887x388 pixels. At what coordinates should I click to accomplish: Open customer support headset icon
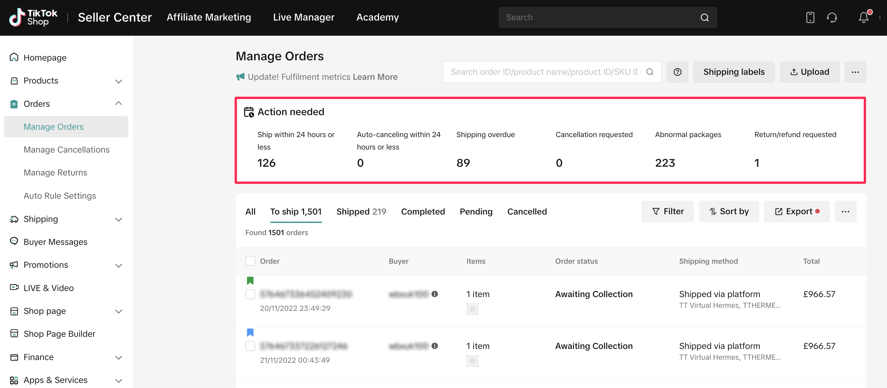pos(832,17)
